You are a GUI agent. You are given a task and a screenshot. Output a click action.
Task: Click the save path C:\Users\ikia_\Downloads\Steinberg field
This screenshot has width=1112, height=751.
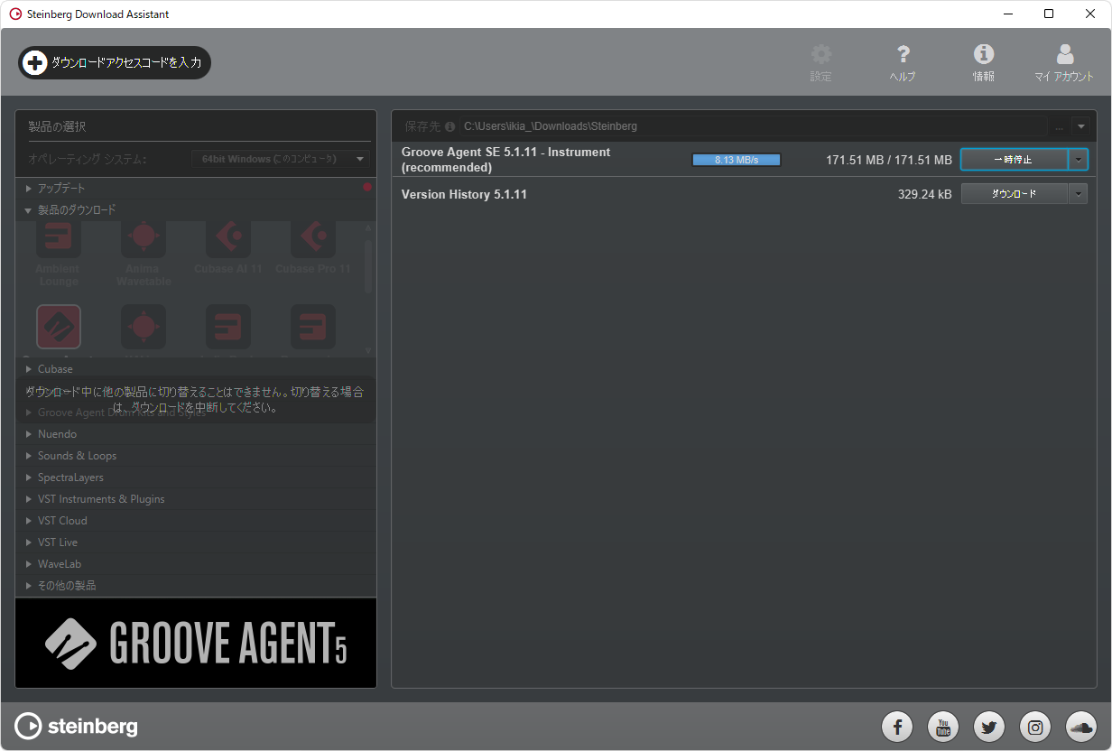click(x=754, y=126)
